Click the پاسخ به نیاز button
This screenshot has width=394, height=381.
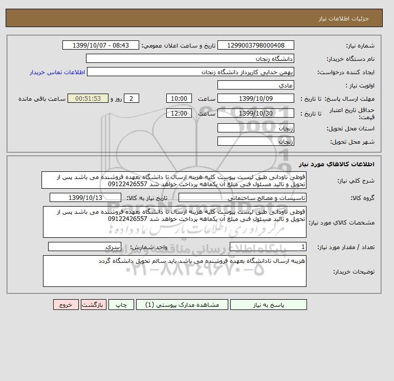268,305
